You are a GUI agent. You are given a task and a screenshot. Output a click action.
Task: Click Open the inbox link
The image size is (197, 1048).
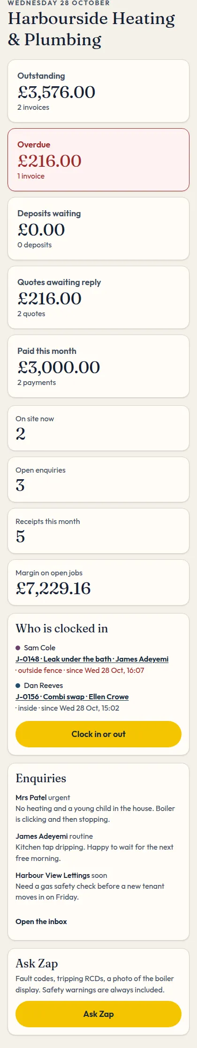[x=41, y=921]
